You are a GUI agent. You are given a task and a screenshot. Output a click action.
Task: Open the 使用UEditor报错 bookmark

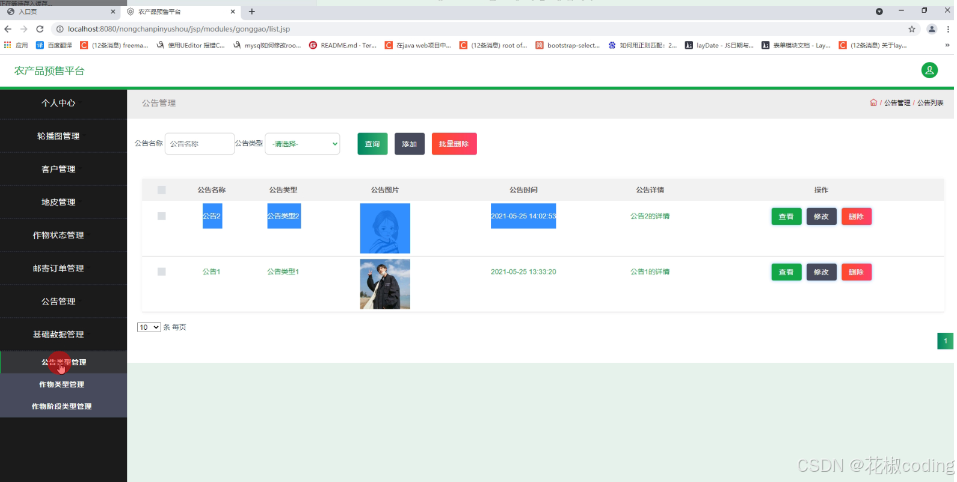click(x=191, y=45)
